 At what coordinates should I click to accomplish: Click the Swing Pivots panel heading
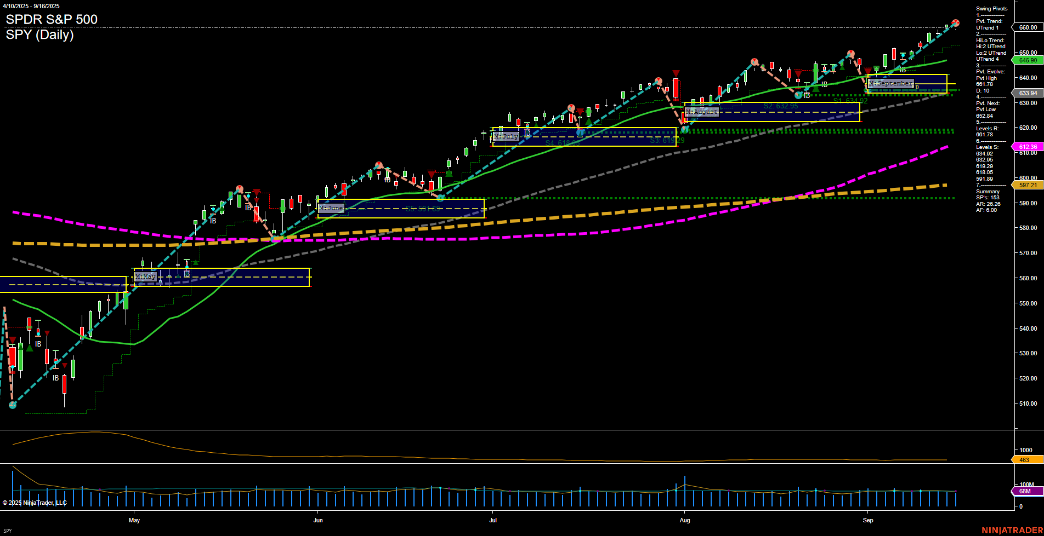pos(991,9)
